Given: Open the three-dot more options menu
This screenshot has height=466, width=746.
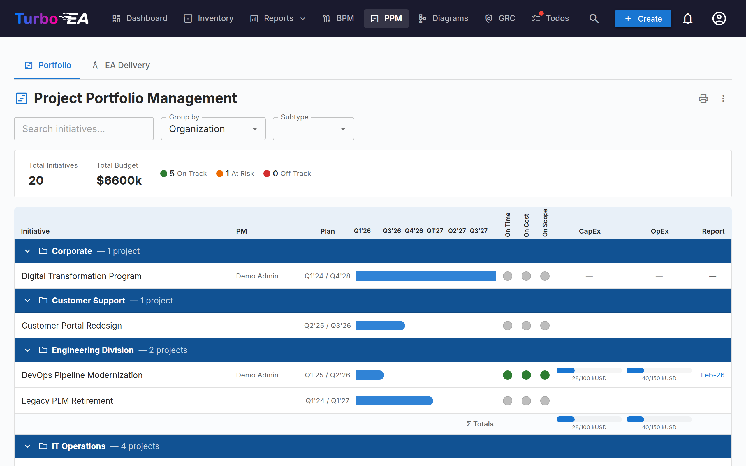Looking at the screenshot, I should [723, 98].
